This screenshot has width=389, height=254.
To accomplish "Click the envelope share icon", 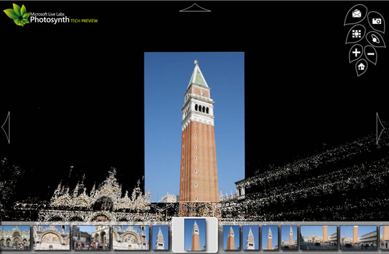I will point(356,14).
